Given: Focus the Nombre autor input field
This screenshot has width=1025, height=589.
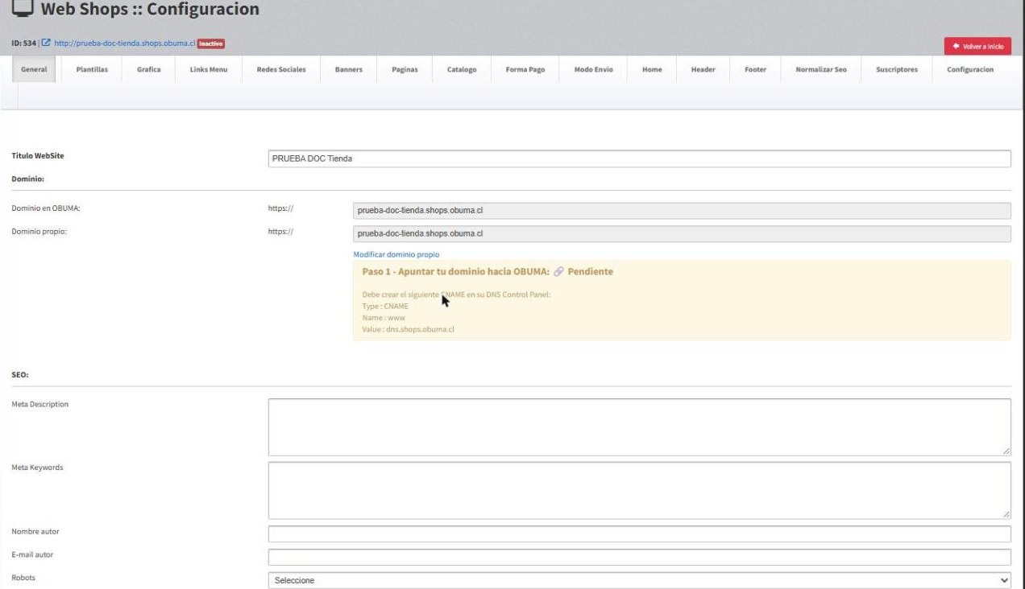Looking at the screenshot, I should click(x=639, y=534).
